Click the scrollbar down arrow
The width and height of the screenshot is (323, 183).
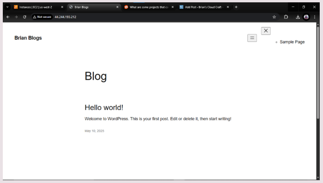tap(318, 178)
